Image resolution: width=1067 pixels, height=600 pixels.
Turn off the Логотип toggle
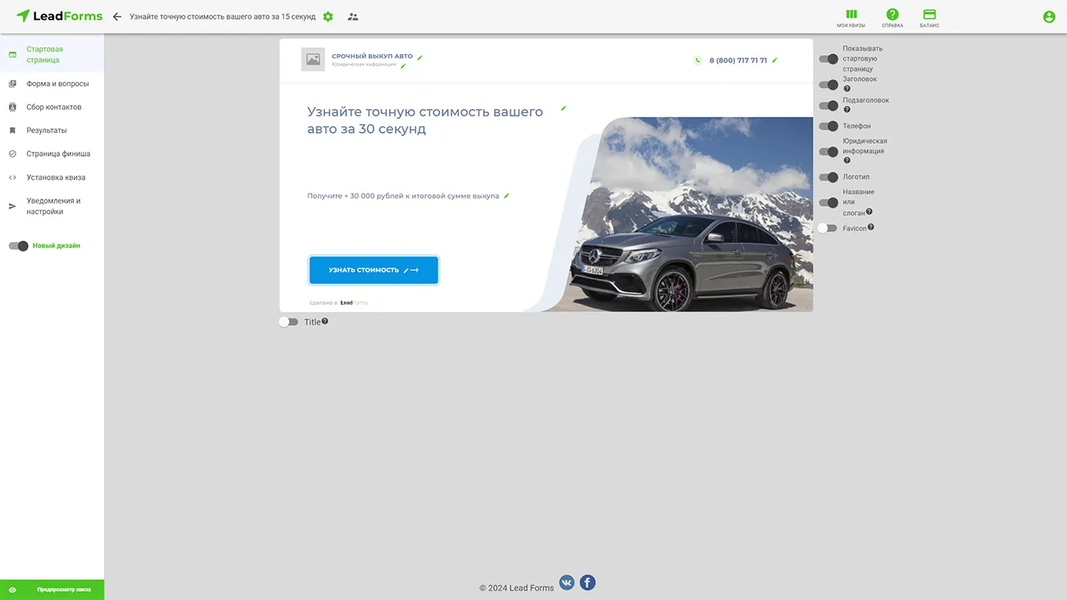tap(828, 177)
